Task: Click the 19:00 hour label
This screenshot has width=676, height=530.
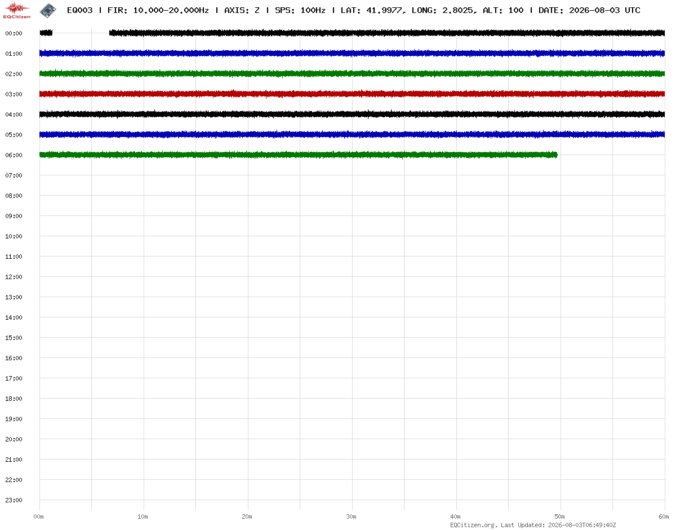Action: click(x=14, y=419)
